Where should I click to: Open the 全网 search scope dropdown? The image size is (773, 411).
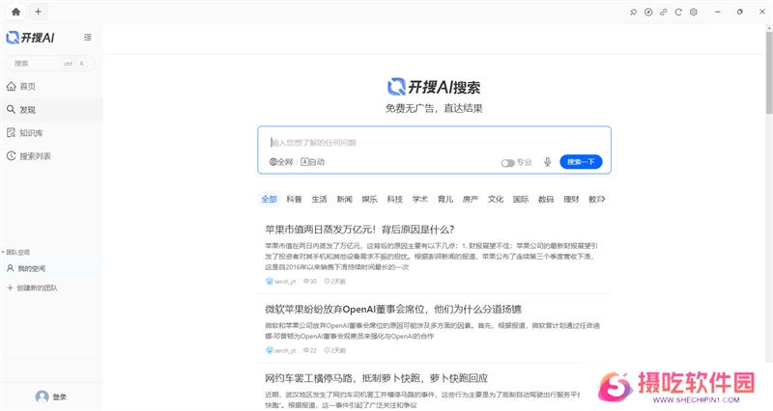pos(281,162)
